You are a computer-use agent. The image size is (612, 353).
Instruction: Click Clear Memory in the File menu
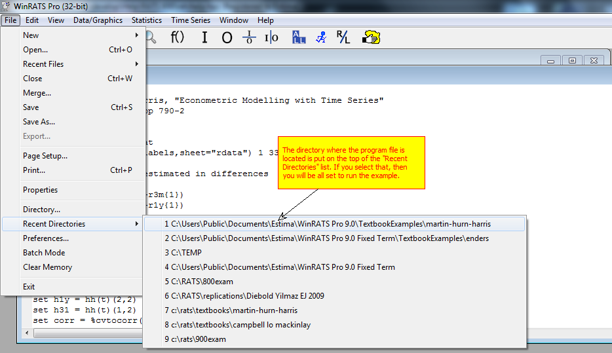[x=48, y=267]
